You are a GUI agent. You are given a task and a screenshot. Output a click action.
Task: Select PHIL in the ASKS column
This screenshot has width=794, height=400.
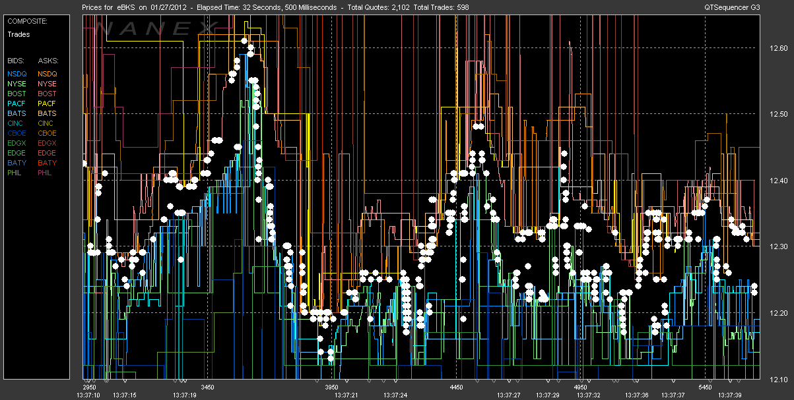point(46,173)
